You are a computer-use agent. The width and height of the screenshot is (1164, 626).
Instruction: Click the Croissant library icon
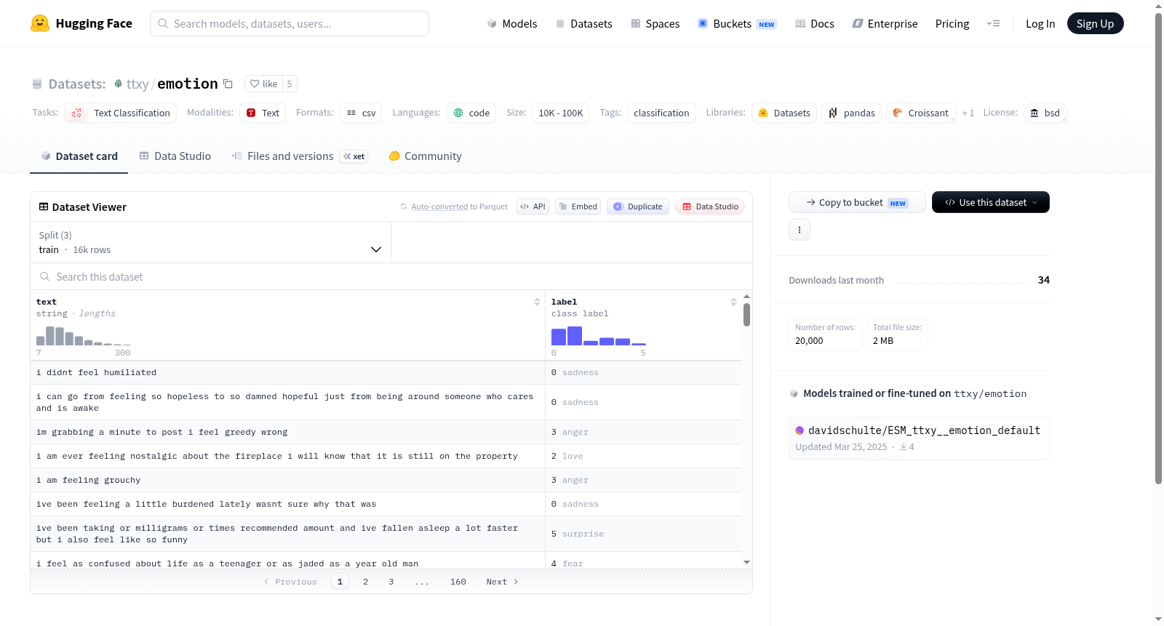[x=898, y=113]
